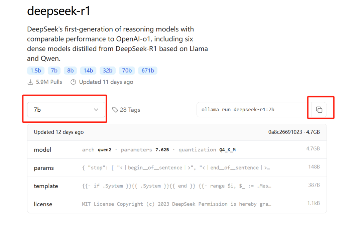Viewport: 361px width, 228px height.
Task: Choose the 8b size tag
Action: [x=70, y=71]
